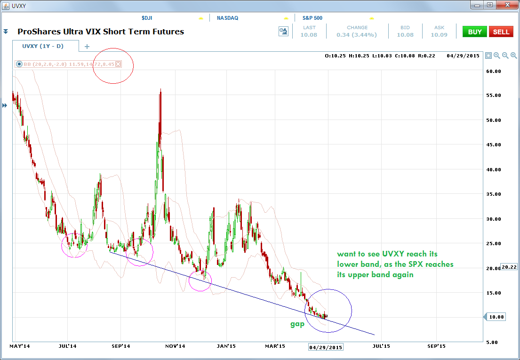Click the first zoom-in magnifier icon

[496, 56]
